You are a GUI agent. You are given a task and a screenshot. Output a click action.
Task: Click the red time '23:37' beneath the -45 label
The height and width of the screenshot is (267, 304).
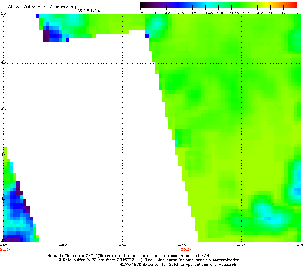pos(5,249)
